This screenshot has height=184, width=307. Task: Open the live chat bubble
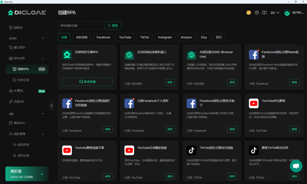pos(296,166)
